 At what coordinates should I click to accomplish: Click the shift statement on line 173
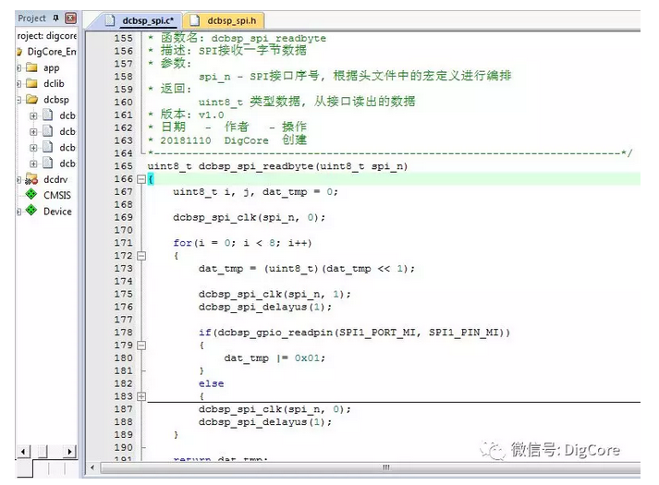click(x=306, y=269)
